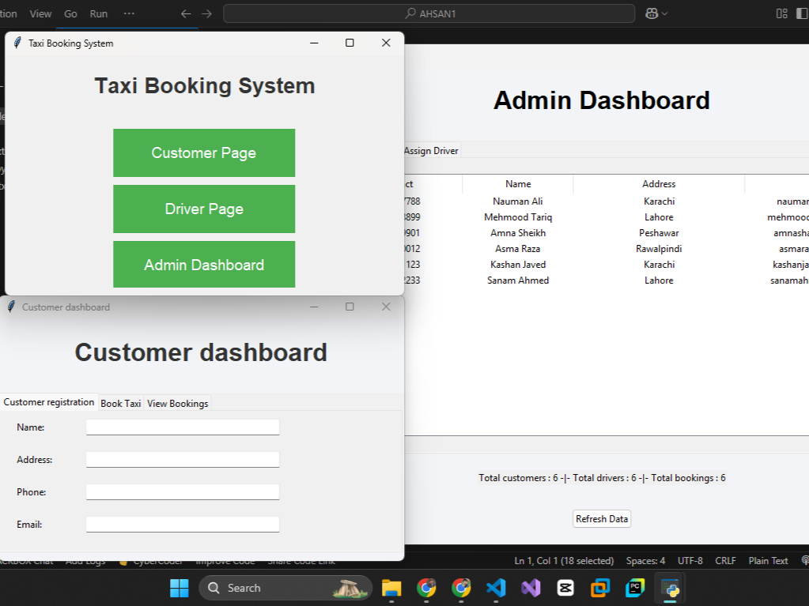Open Google Chrome from the taskbar

[426, 588]
